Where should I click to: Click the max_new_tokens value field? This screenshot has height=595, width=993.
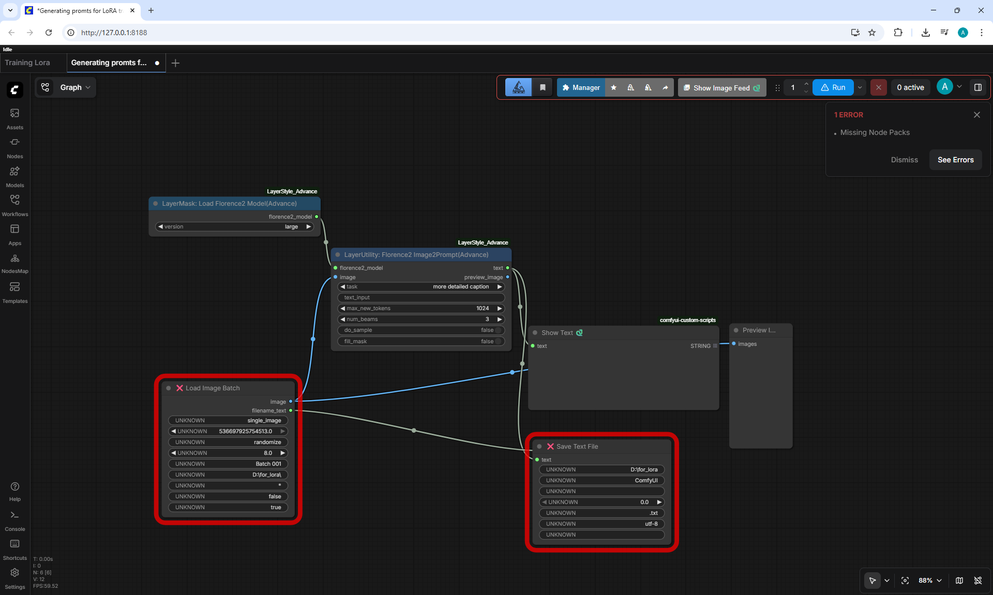tap(421, 309)
